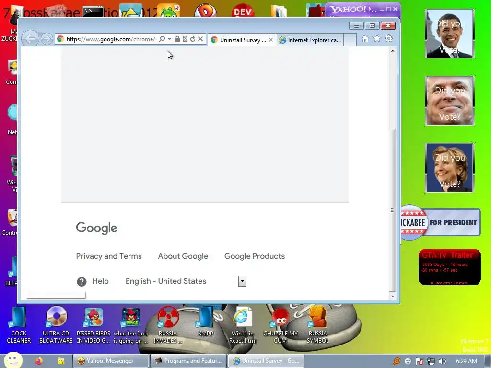Open the Tools gear menu
The height and width of the screenshot is (368, 491).
click(389, 39)
